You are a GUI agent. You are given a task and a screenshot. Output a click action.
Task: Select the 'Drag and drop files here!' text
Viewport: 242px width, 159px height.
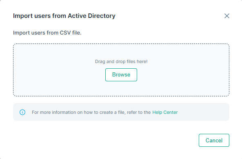(x=121, y=61)
